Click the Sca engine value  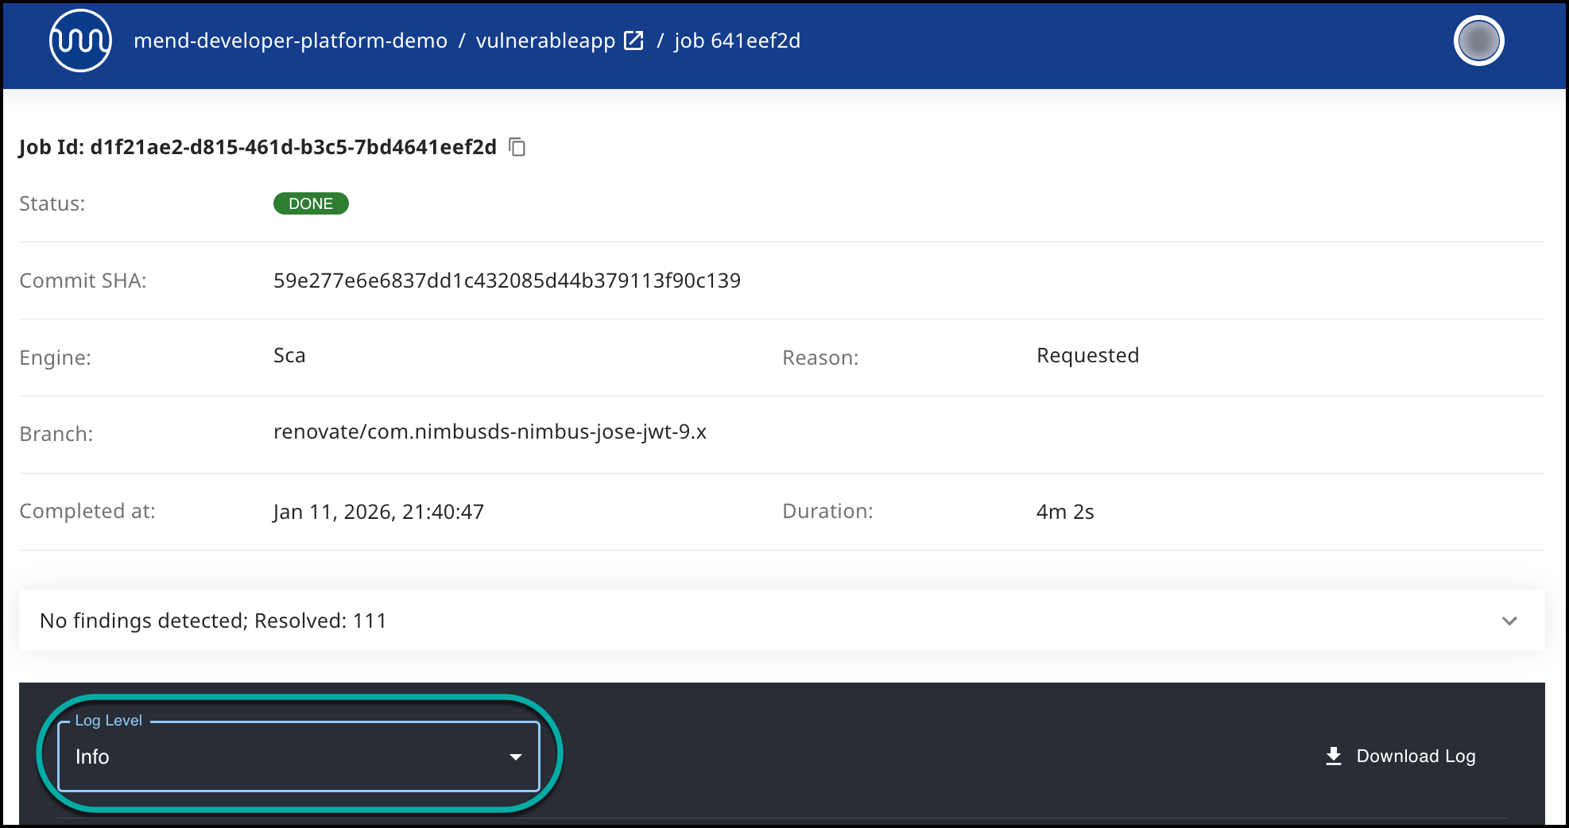coord(289,355)
